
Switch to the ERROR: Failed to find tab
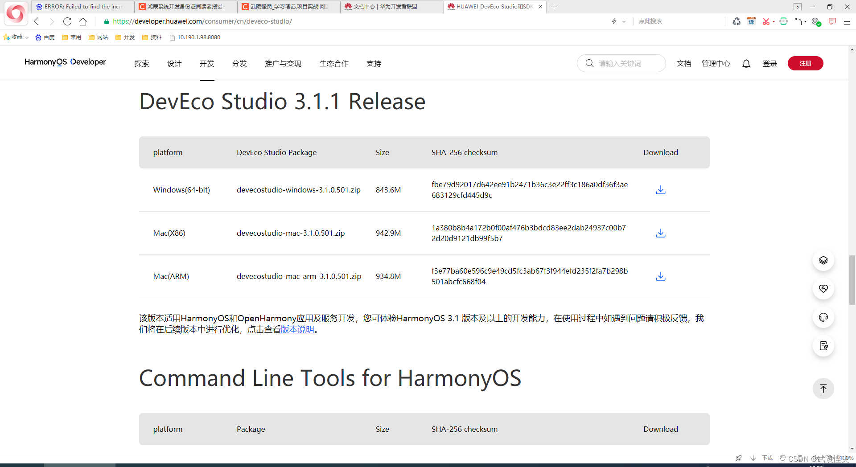tap(83, 7)
